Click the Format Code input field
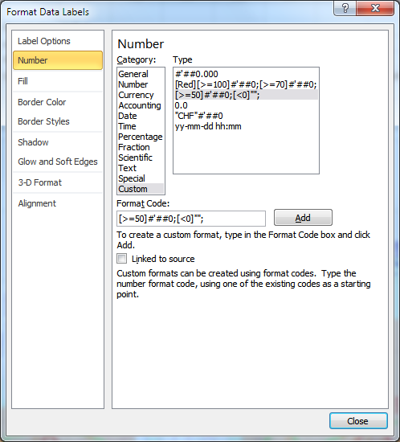400x442 pixels. coord(191,219)
